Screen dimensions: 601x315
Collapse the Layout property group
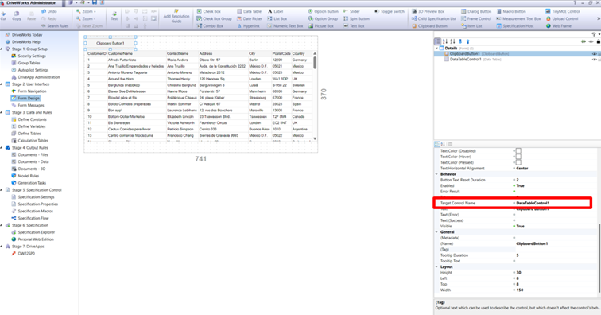tap(436, 266)
